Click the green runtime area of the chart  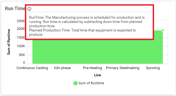coord(98,51)
